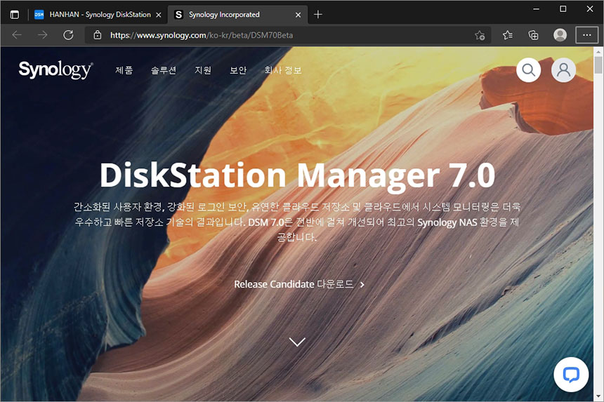This screenshot has height=402, width=604.
Task: Open browser profile avatar
Action: tap(560, 35)
